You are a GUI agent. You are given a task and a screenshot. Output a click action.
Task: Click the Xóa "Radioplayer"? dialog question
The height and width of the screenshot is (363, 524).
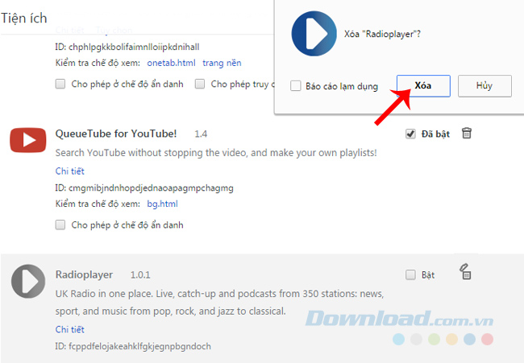tap(383, 34)
